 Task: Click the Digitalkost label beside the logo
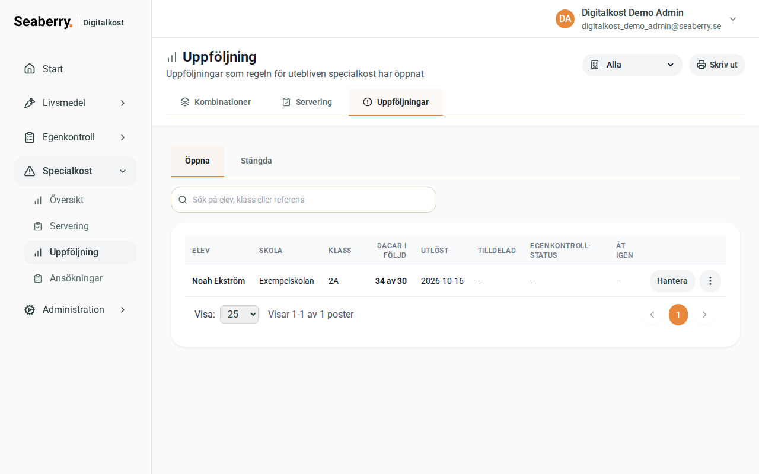click(103, 23)
